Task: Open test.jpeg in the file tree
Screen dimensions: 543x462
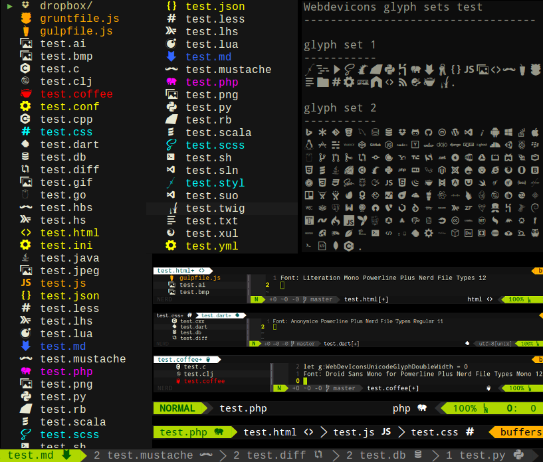Action: point(70,270)
